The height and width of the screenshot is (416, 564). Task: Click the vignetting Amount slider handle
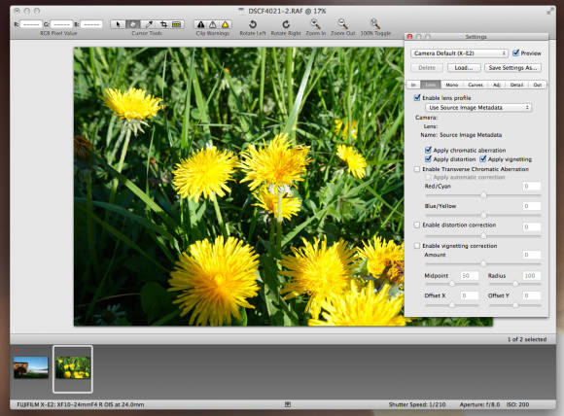coord(484,263)
